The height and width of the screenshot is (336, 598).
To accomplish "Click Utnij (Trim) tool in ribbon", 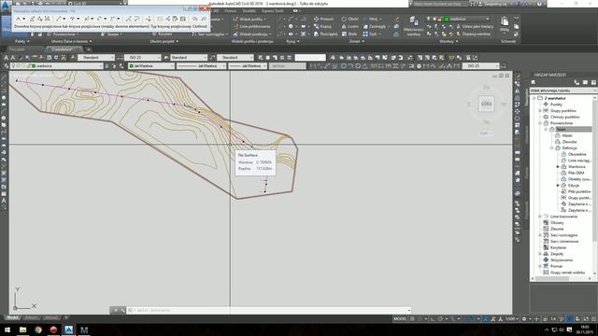I will (x=370, y=19).
